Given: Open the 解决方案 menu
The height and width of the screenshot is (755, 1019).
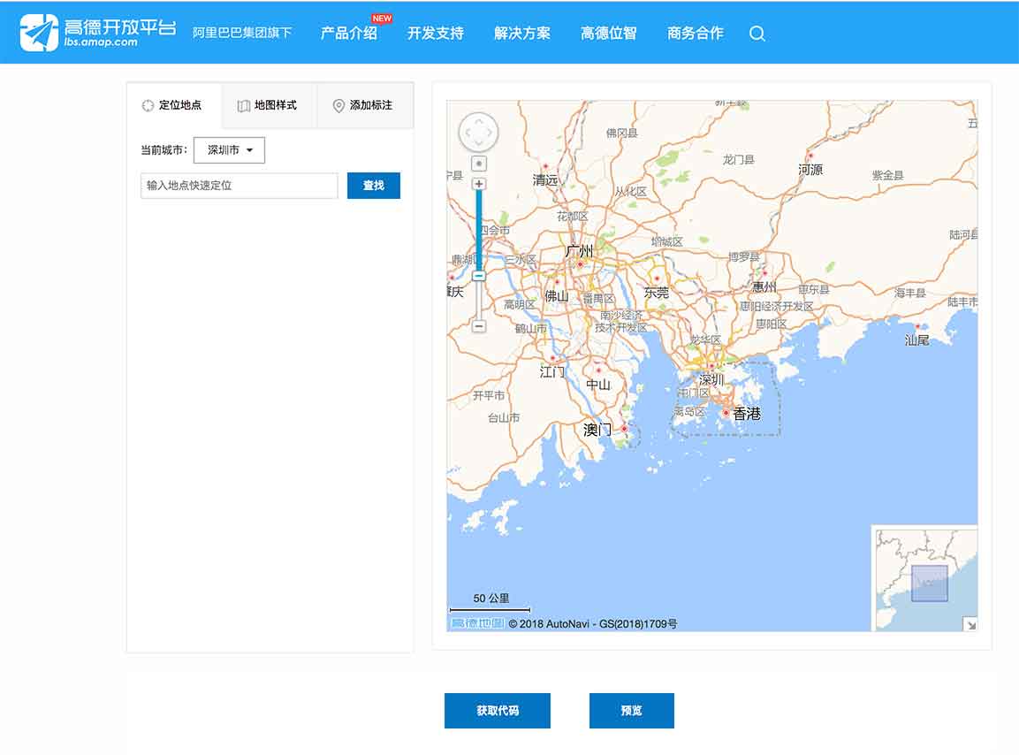Looking at the screenshot, I should (522, 34).
